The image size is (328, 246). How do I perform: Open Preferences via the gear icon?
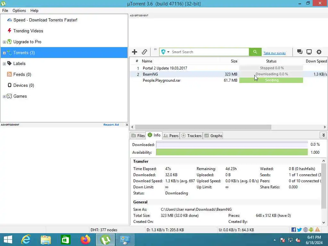point(319,52)
